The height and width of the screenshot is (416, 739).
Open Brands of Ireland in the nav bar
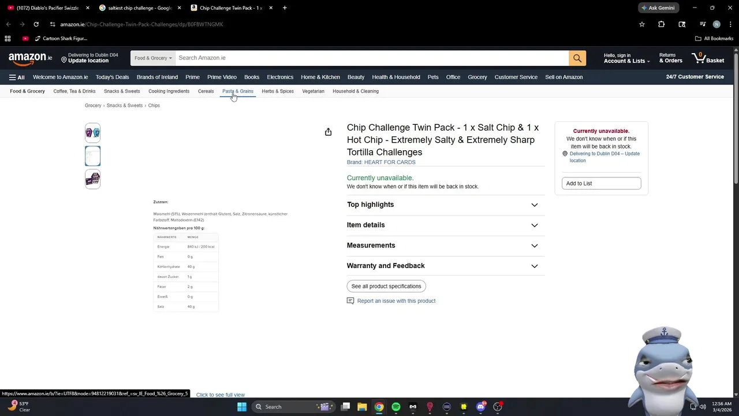coord(157,77)
